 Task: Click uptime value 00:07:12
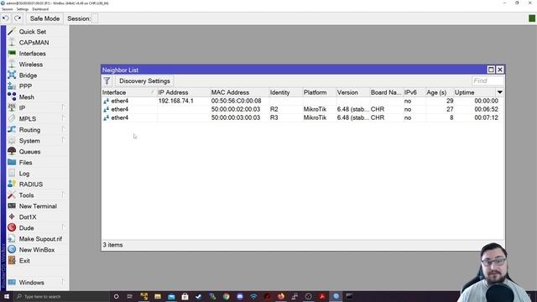486,117
